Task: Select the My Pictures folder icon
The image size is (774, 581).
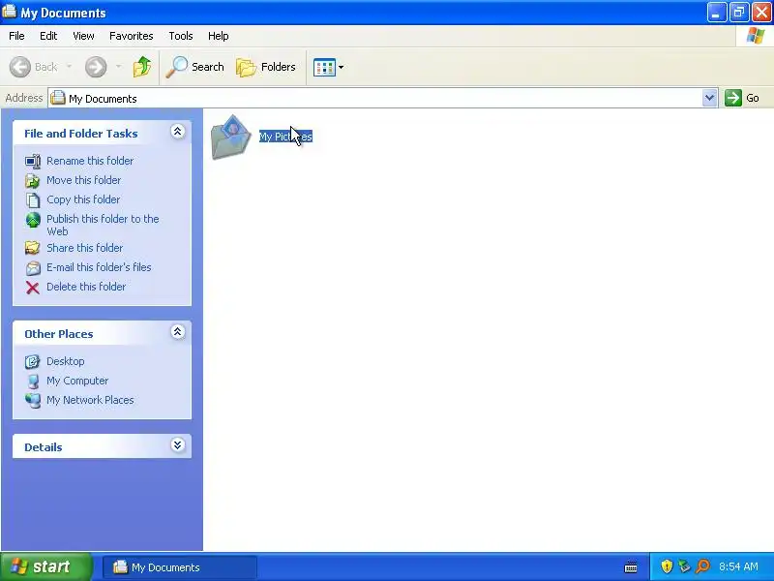Action: (x=230, y=138)
